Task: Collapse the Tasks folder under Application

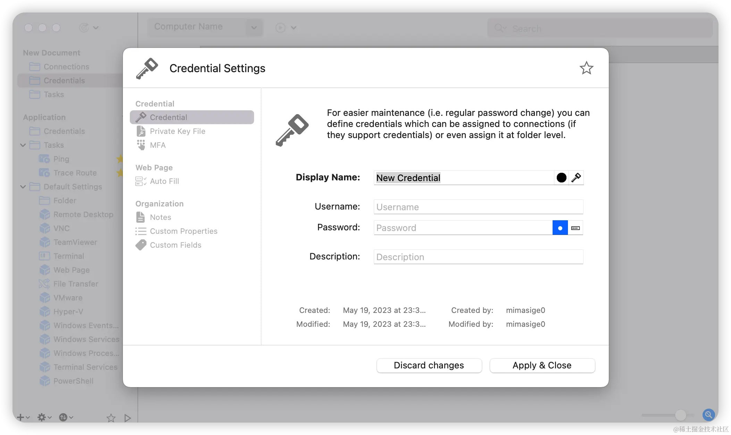Action: pyautogui.click(x=23, y=145)
